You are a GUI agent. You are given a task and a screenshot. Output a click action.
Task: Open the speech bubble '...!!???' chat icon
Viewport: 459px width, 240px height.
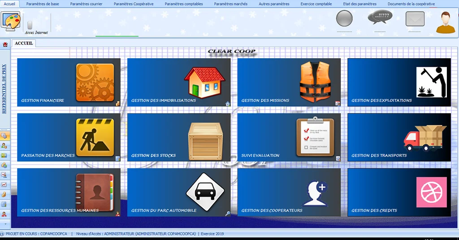coord(380,18)
